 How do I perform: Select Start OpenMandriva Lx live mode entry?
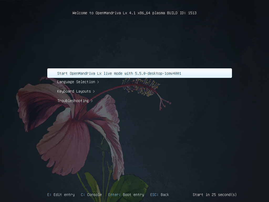click(x=139, y=73)
